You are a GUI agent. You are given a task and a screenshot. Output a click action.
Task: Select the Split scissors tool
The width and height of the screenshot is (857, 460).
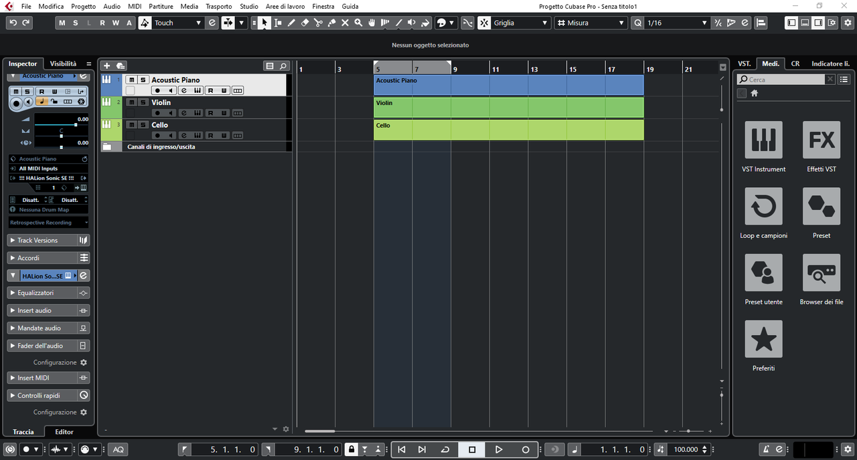point(318,23)
